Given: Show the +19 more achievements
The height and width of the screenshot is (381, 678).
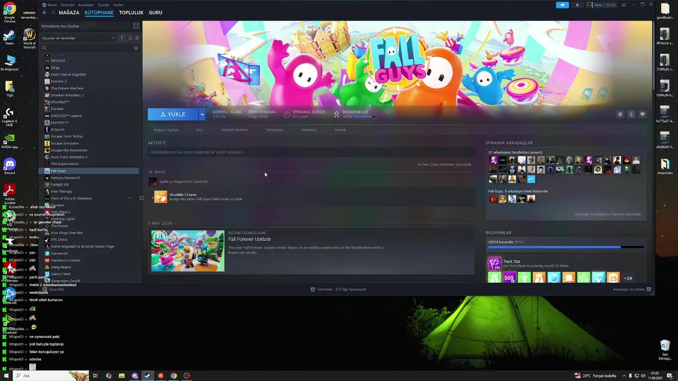Looking at the screenshot, I should point(628,278).
